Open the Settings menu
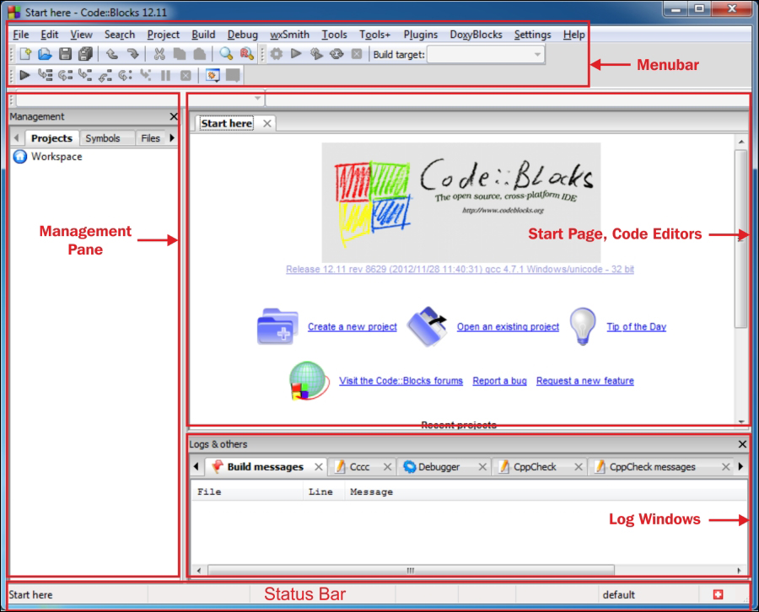759x612 pixels. pyautogui.click(x=532, y=35)
